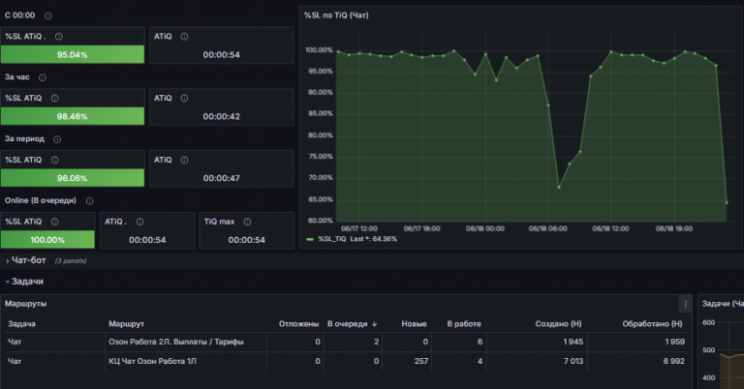Image resolution: width=744 pixels, height=389 pixels.
Task: Sort table by 'Маршрут' column header
Action: click(x=126, y=324)
